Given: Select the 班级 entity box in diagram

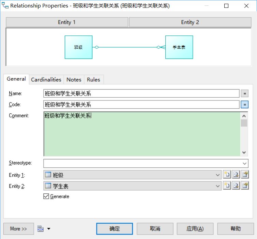Looking at the screenshot, I should [78, 47].
